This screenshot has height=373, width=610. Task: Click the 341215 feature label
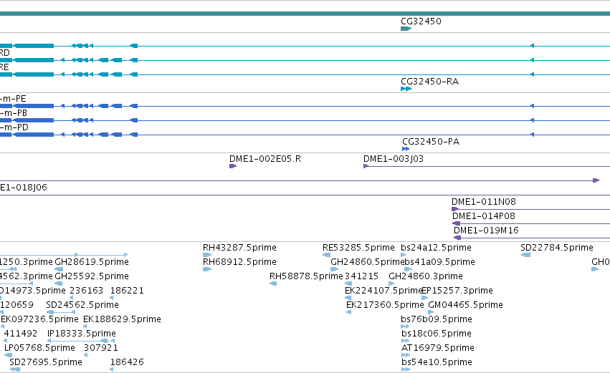coord(361,276)
